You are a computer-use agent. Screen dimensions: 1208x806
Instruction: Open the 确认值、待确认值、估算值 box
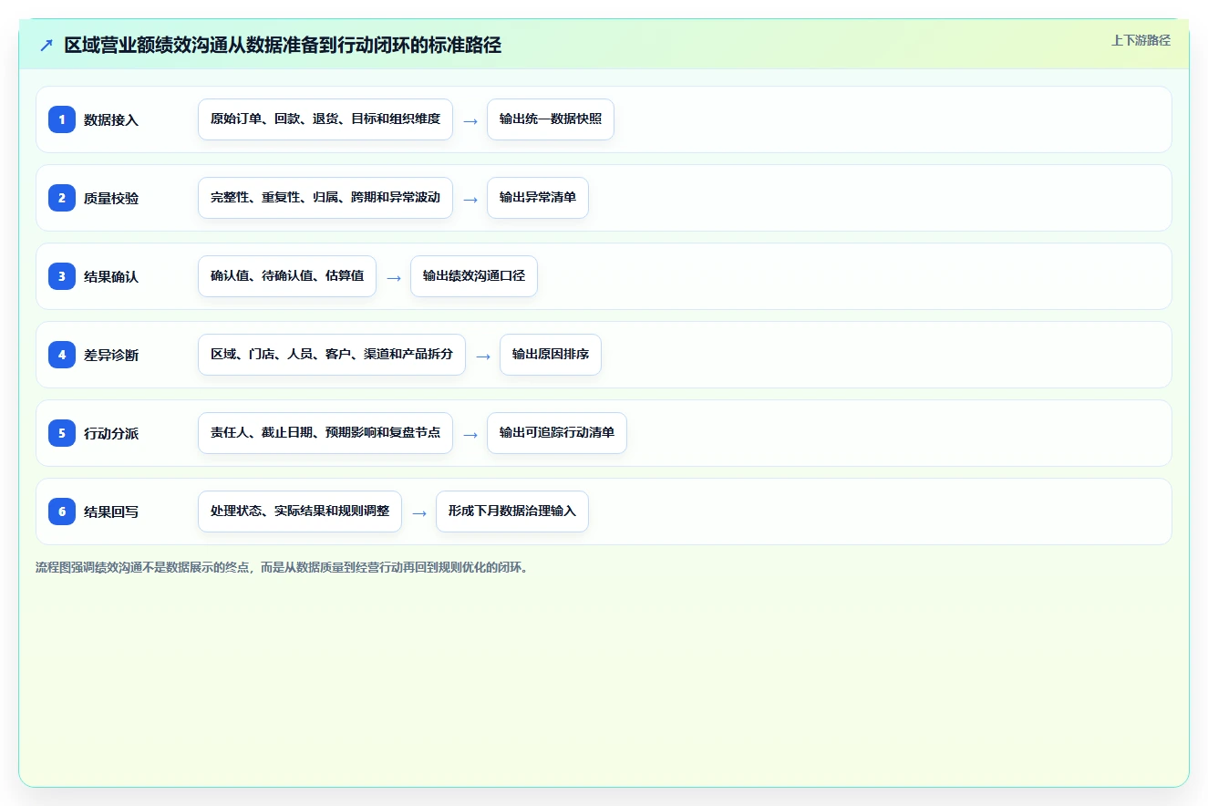[x=287, y=275]
